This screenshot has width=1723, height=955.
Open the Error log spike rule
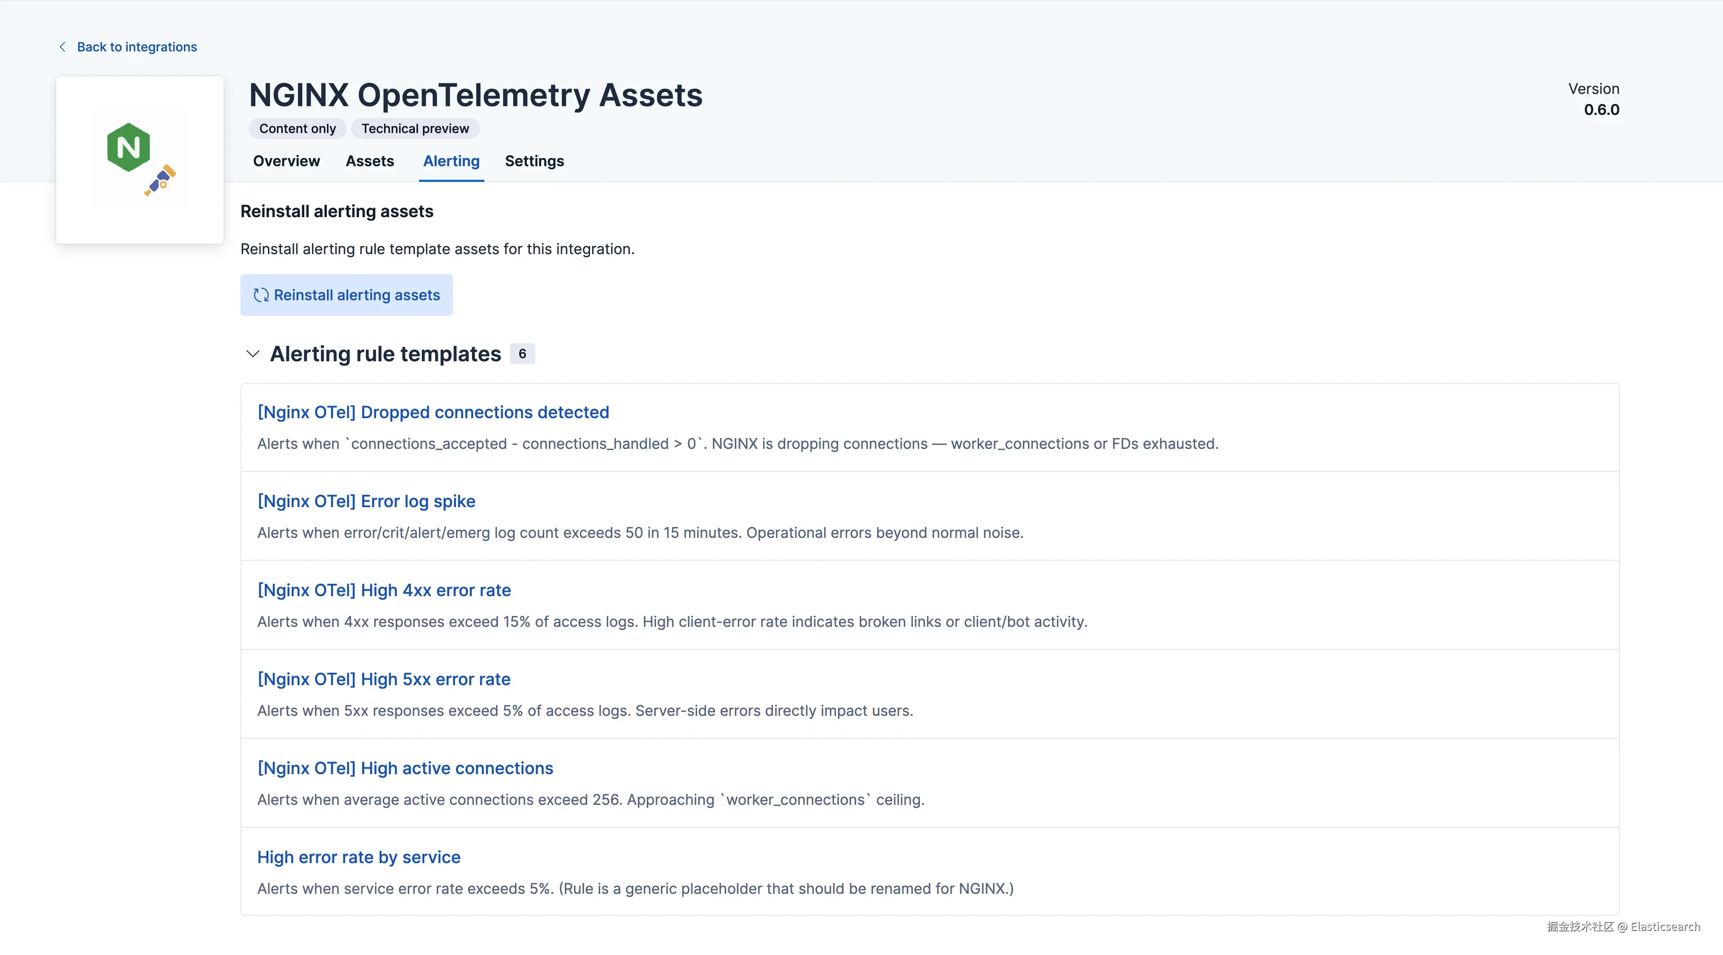[367, 501]
